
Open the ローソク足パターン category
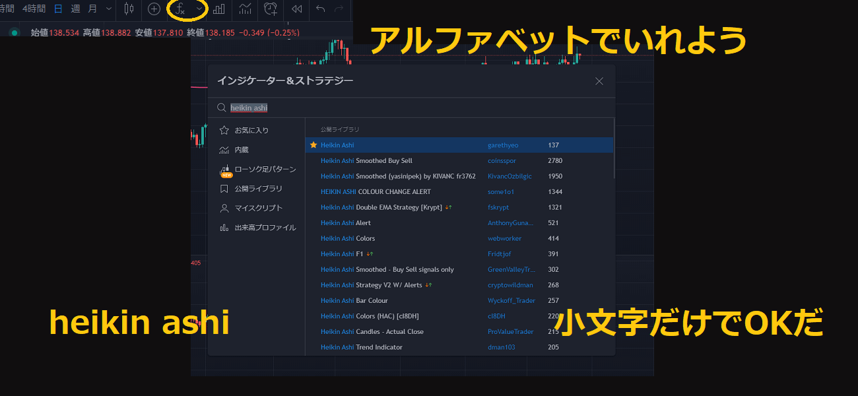pyautogui.click(x=265, y=170)
